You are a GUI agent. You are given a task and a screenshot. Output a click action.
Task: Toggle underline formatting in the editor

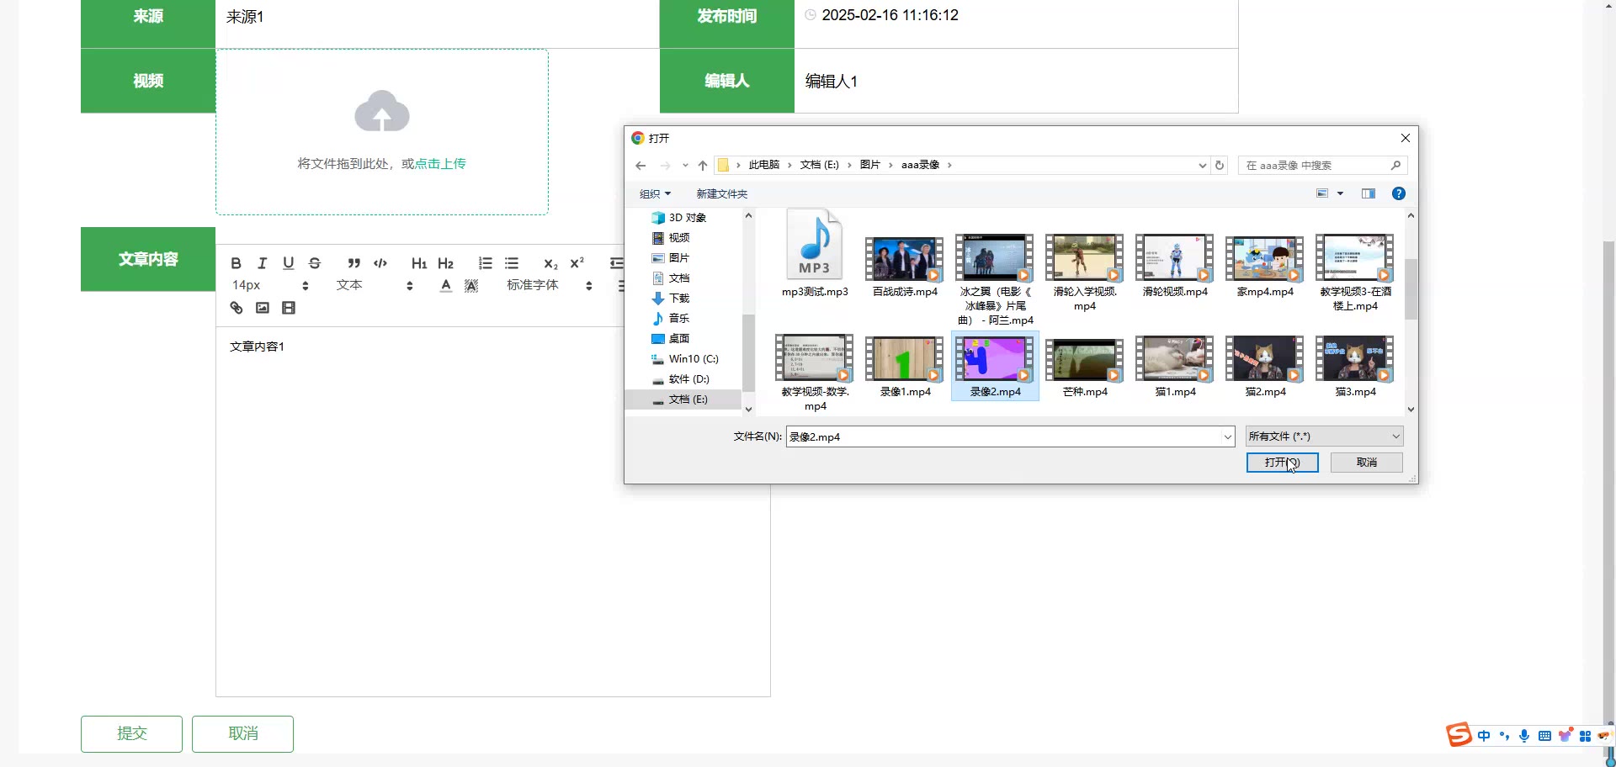(289, 263)
